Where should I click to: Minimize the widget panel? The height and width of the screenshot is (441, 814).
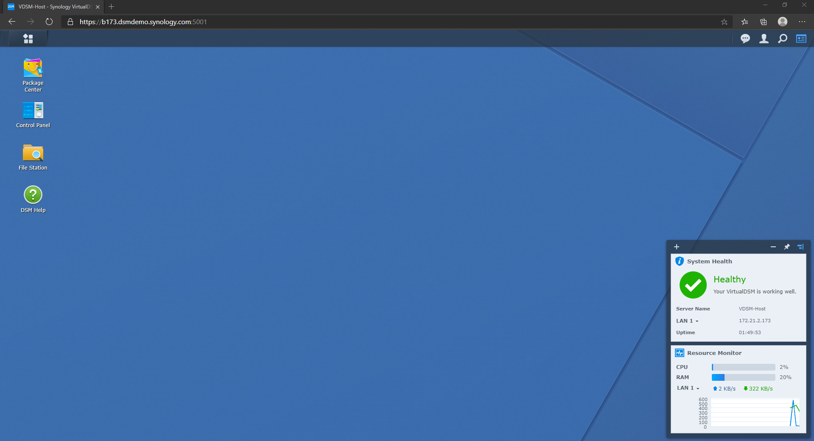tap(773, 247)
